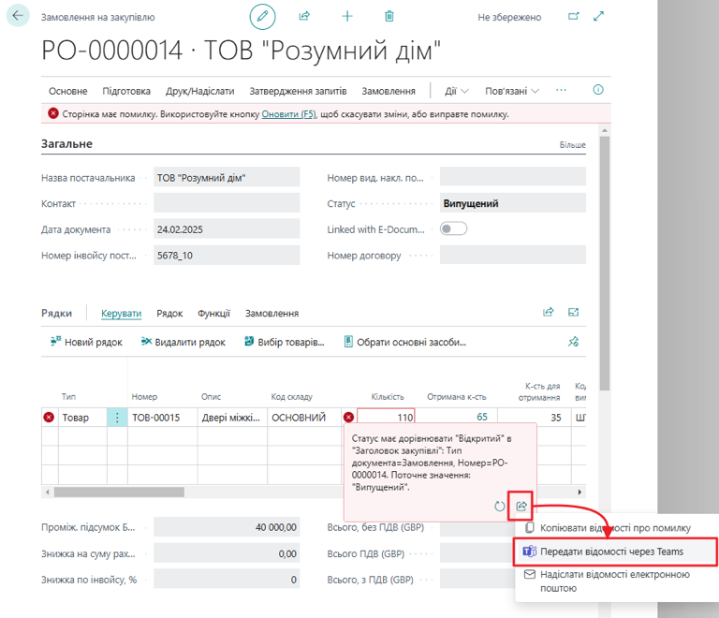The width and height of the screenshot is (719, 618).
Task: Open row options for Товар line
Action: (x=117, y=418)
